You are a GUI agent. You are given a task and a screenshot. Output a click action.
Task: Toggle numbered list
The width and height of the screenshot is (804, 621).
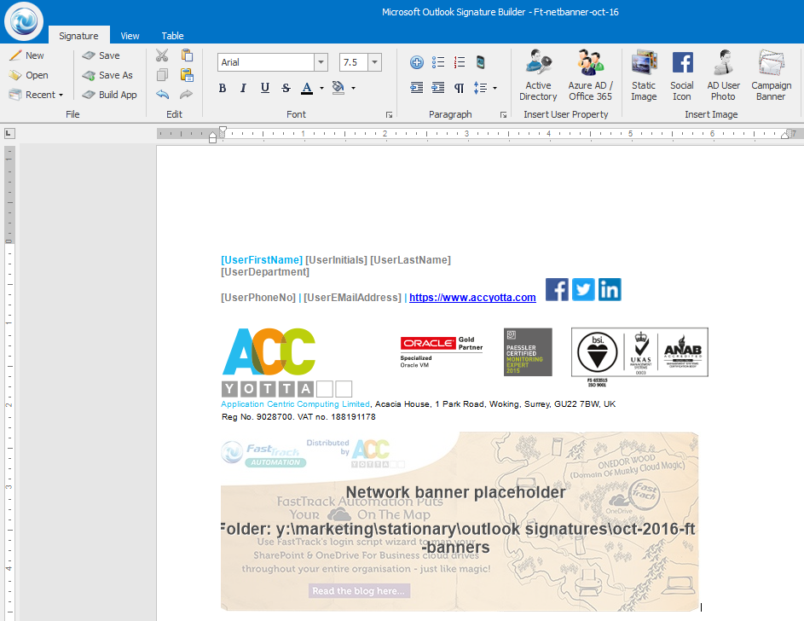tap(459, 62)
